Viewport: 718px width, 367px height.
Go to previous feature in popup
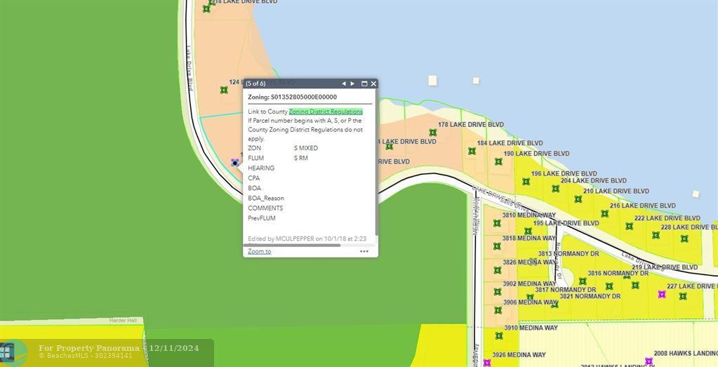344,84
